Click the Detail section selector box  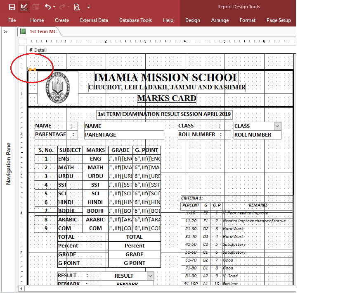tap(22, 50)
